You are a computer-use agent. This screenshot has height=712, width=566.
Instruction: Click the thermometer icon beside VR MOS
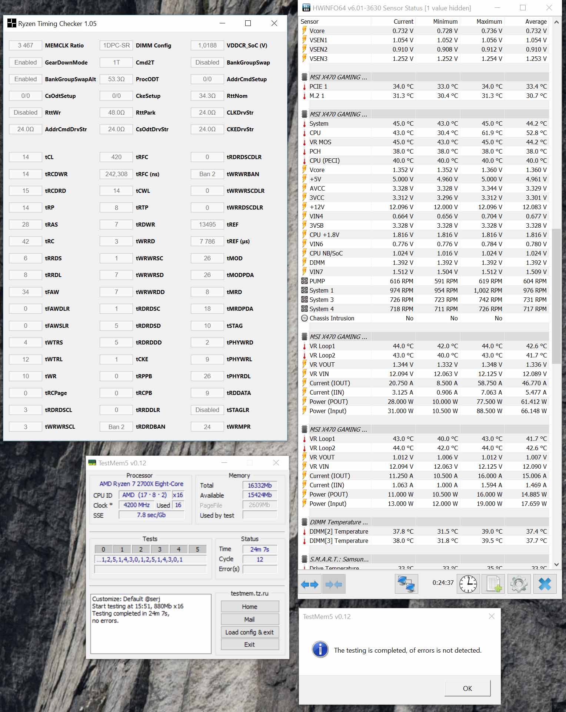pyautogui.click(x=304, y=142)
